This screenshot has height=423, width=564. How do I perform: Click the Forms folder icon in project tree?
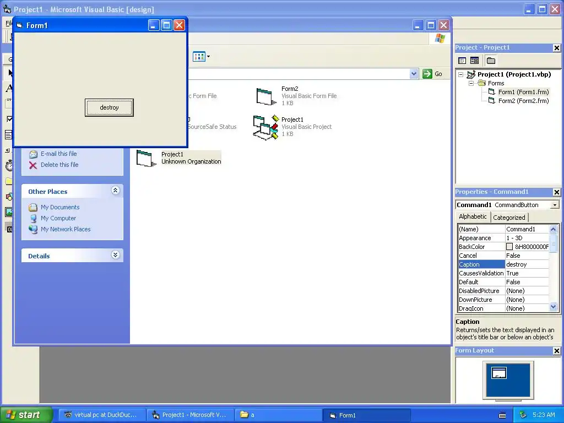tap(481, 83)
